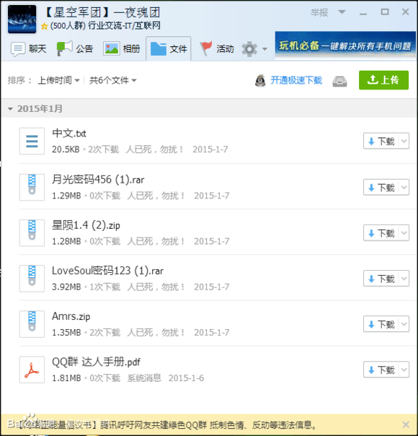Download LoveSoul密码123 (1).rar

(381, 279)
